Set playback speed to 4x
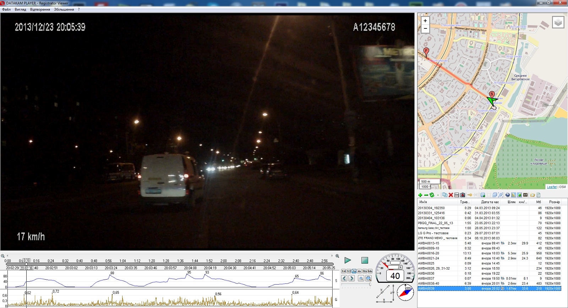568x308 pixels. click(359, 271)
